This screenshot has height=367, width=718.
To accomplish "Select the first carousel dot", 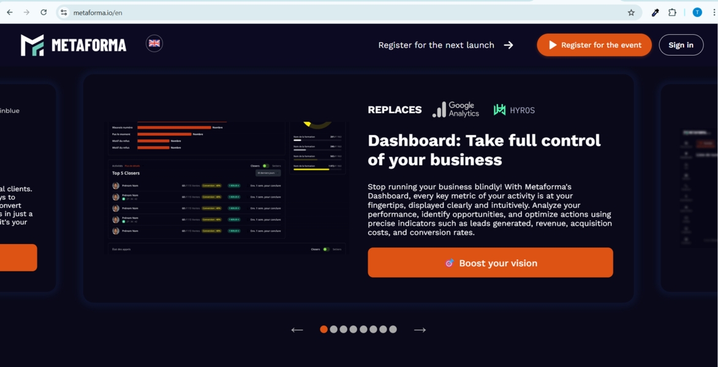I will 323,329.
